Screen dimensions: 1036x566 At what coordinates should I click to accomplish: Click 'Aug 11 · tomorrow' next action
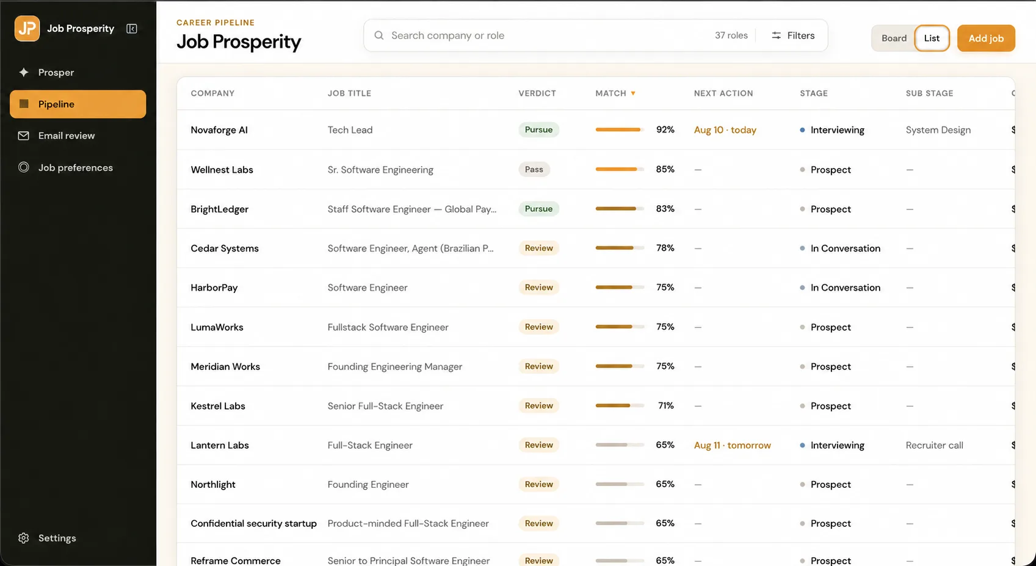(733, 445)
